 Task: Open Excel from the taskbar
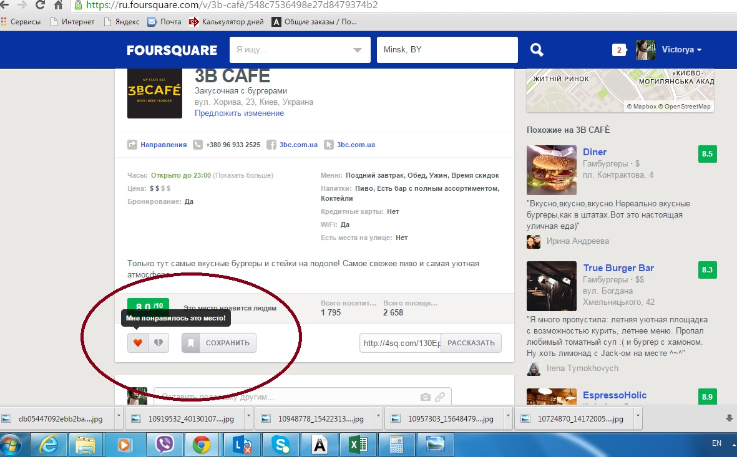tap(358, 445)
